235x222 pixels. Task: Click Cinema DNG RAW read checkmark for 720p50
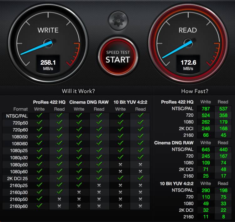pos(99,122)
